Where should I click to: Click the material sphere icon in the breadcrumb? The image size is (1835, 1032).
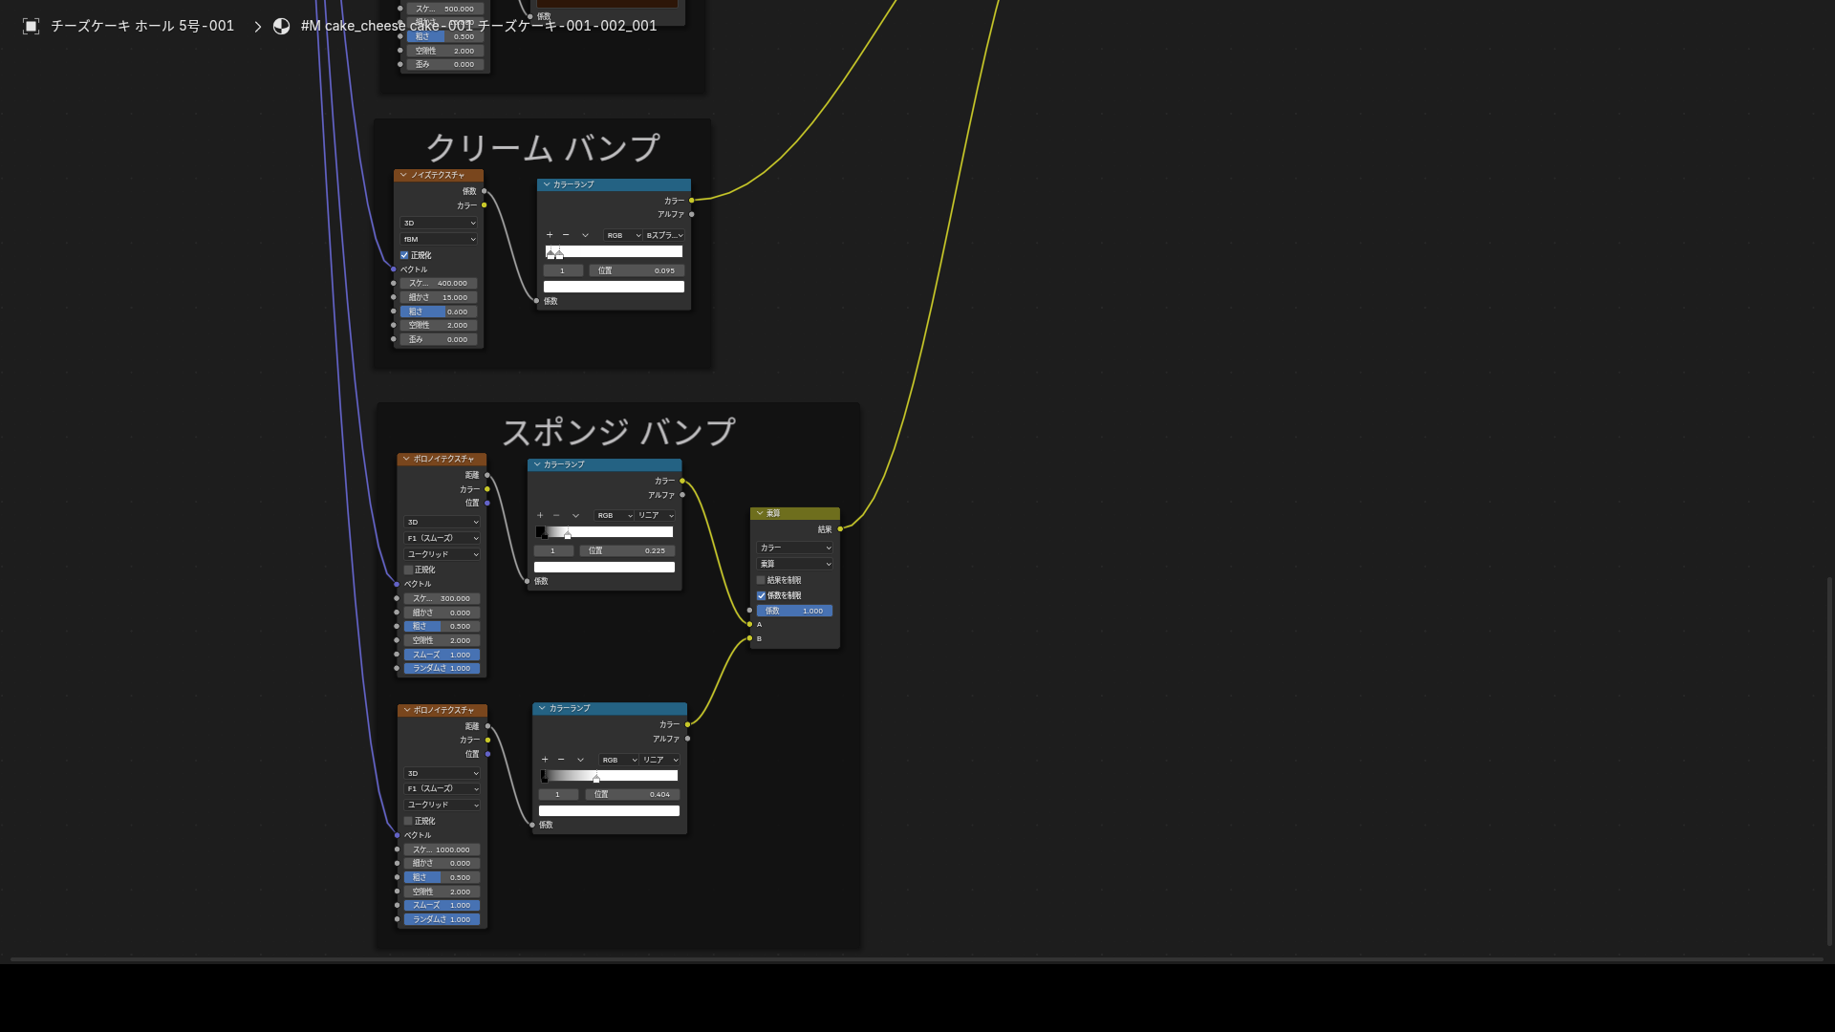(281, 26)
